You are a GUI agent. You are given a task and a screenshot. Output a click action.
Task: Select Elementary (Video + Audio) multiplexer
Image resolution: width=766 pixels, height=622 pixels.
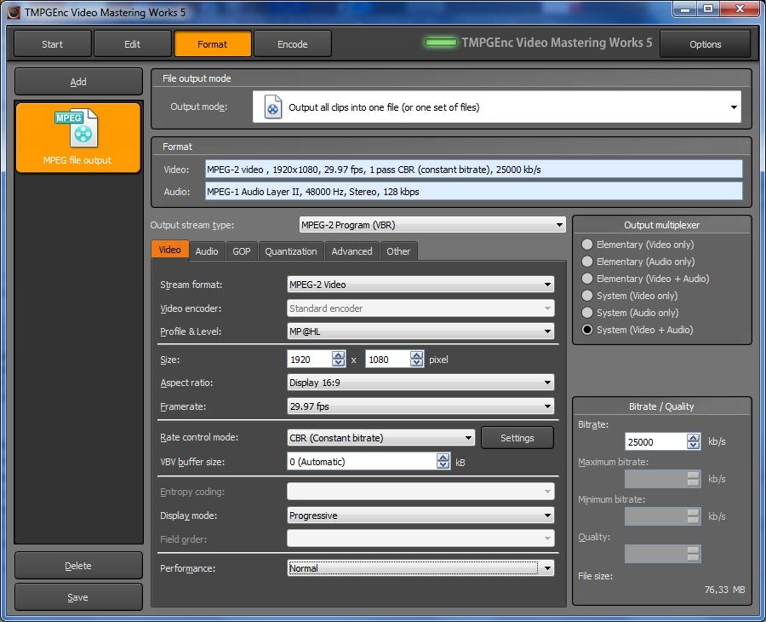click(645, 279)
